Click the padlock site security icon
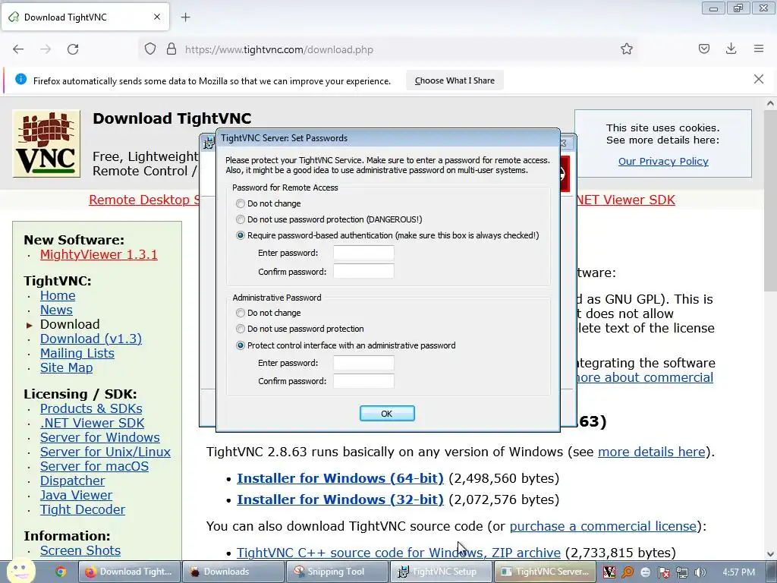Viewport: 777px width, 583px height. click(x=171, y=49)
